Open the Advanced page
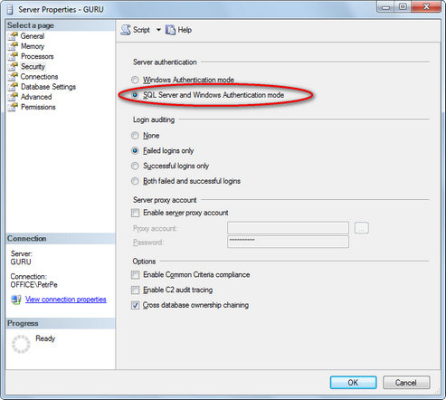Image resolution: width=446 pixels, height=400 pixels. [36, 97]
